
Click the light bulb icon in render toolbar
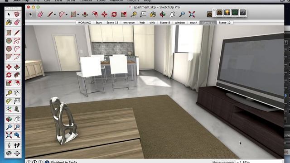227,13
